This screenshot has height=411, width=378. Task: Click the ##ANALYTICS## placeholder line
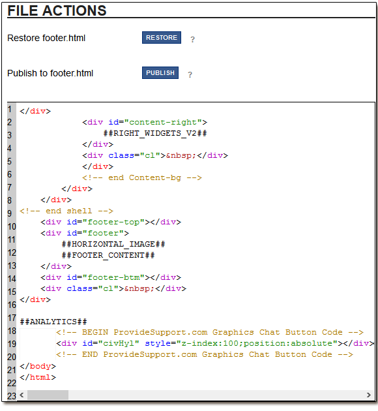click(53, 322)
